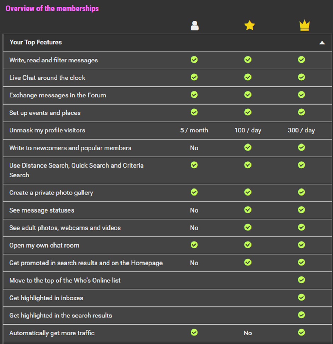Click the Unmask my profile visitors row label
The width and height of the screenshot is (333, 344).
click(47, 130)
